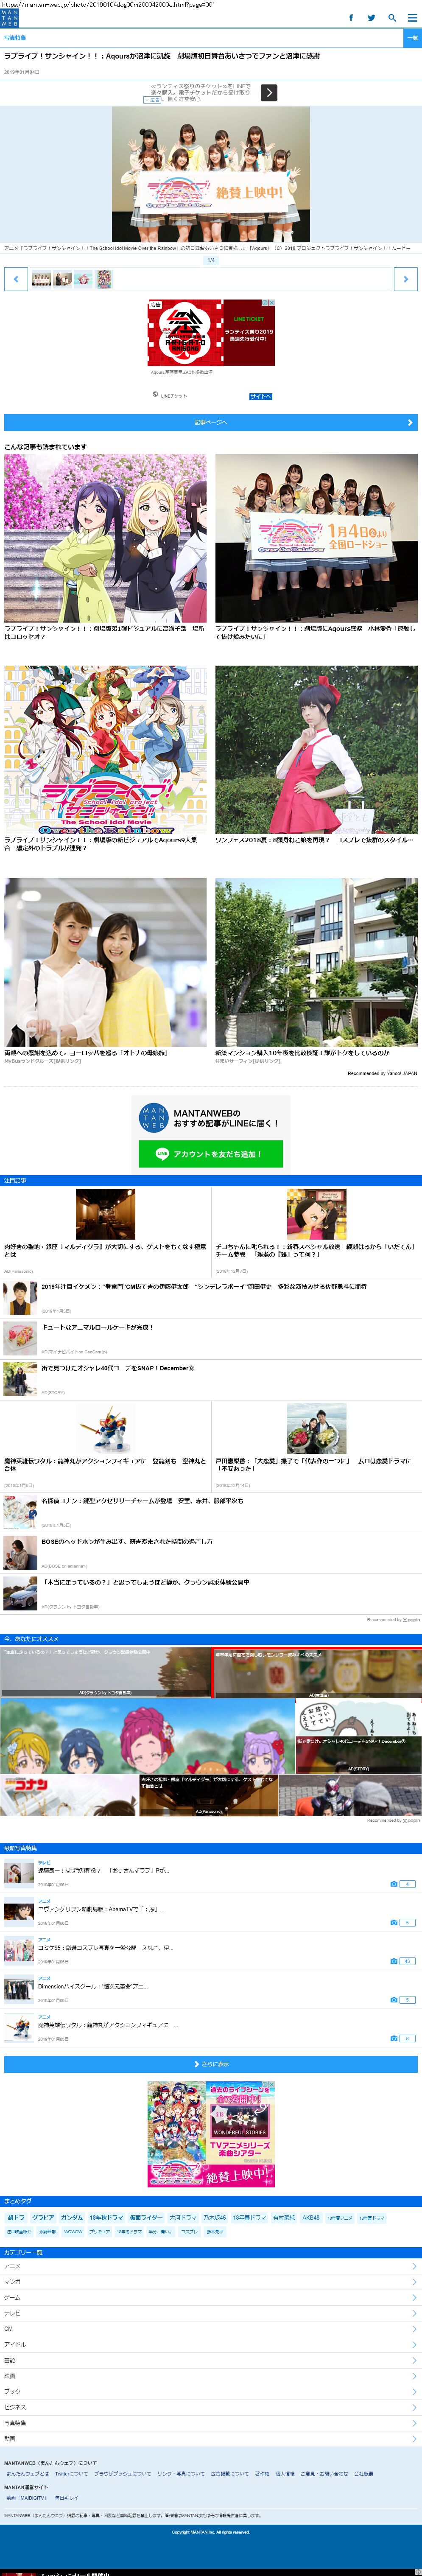Viewport: 422px width, 2576px height.
Task: Click the Twitter bird icon
Action: [371, 18]
